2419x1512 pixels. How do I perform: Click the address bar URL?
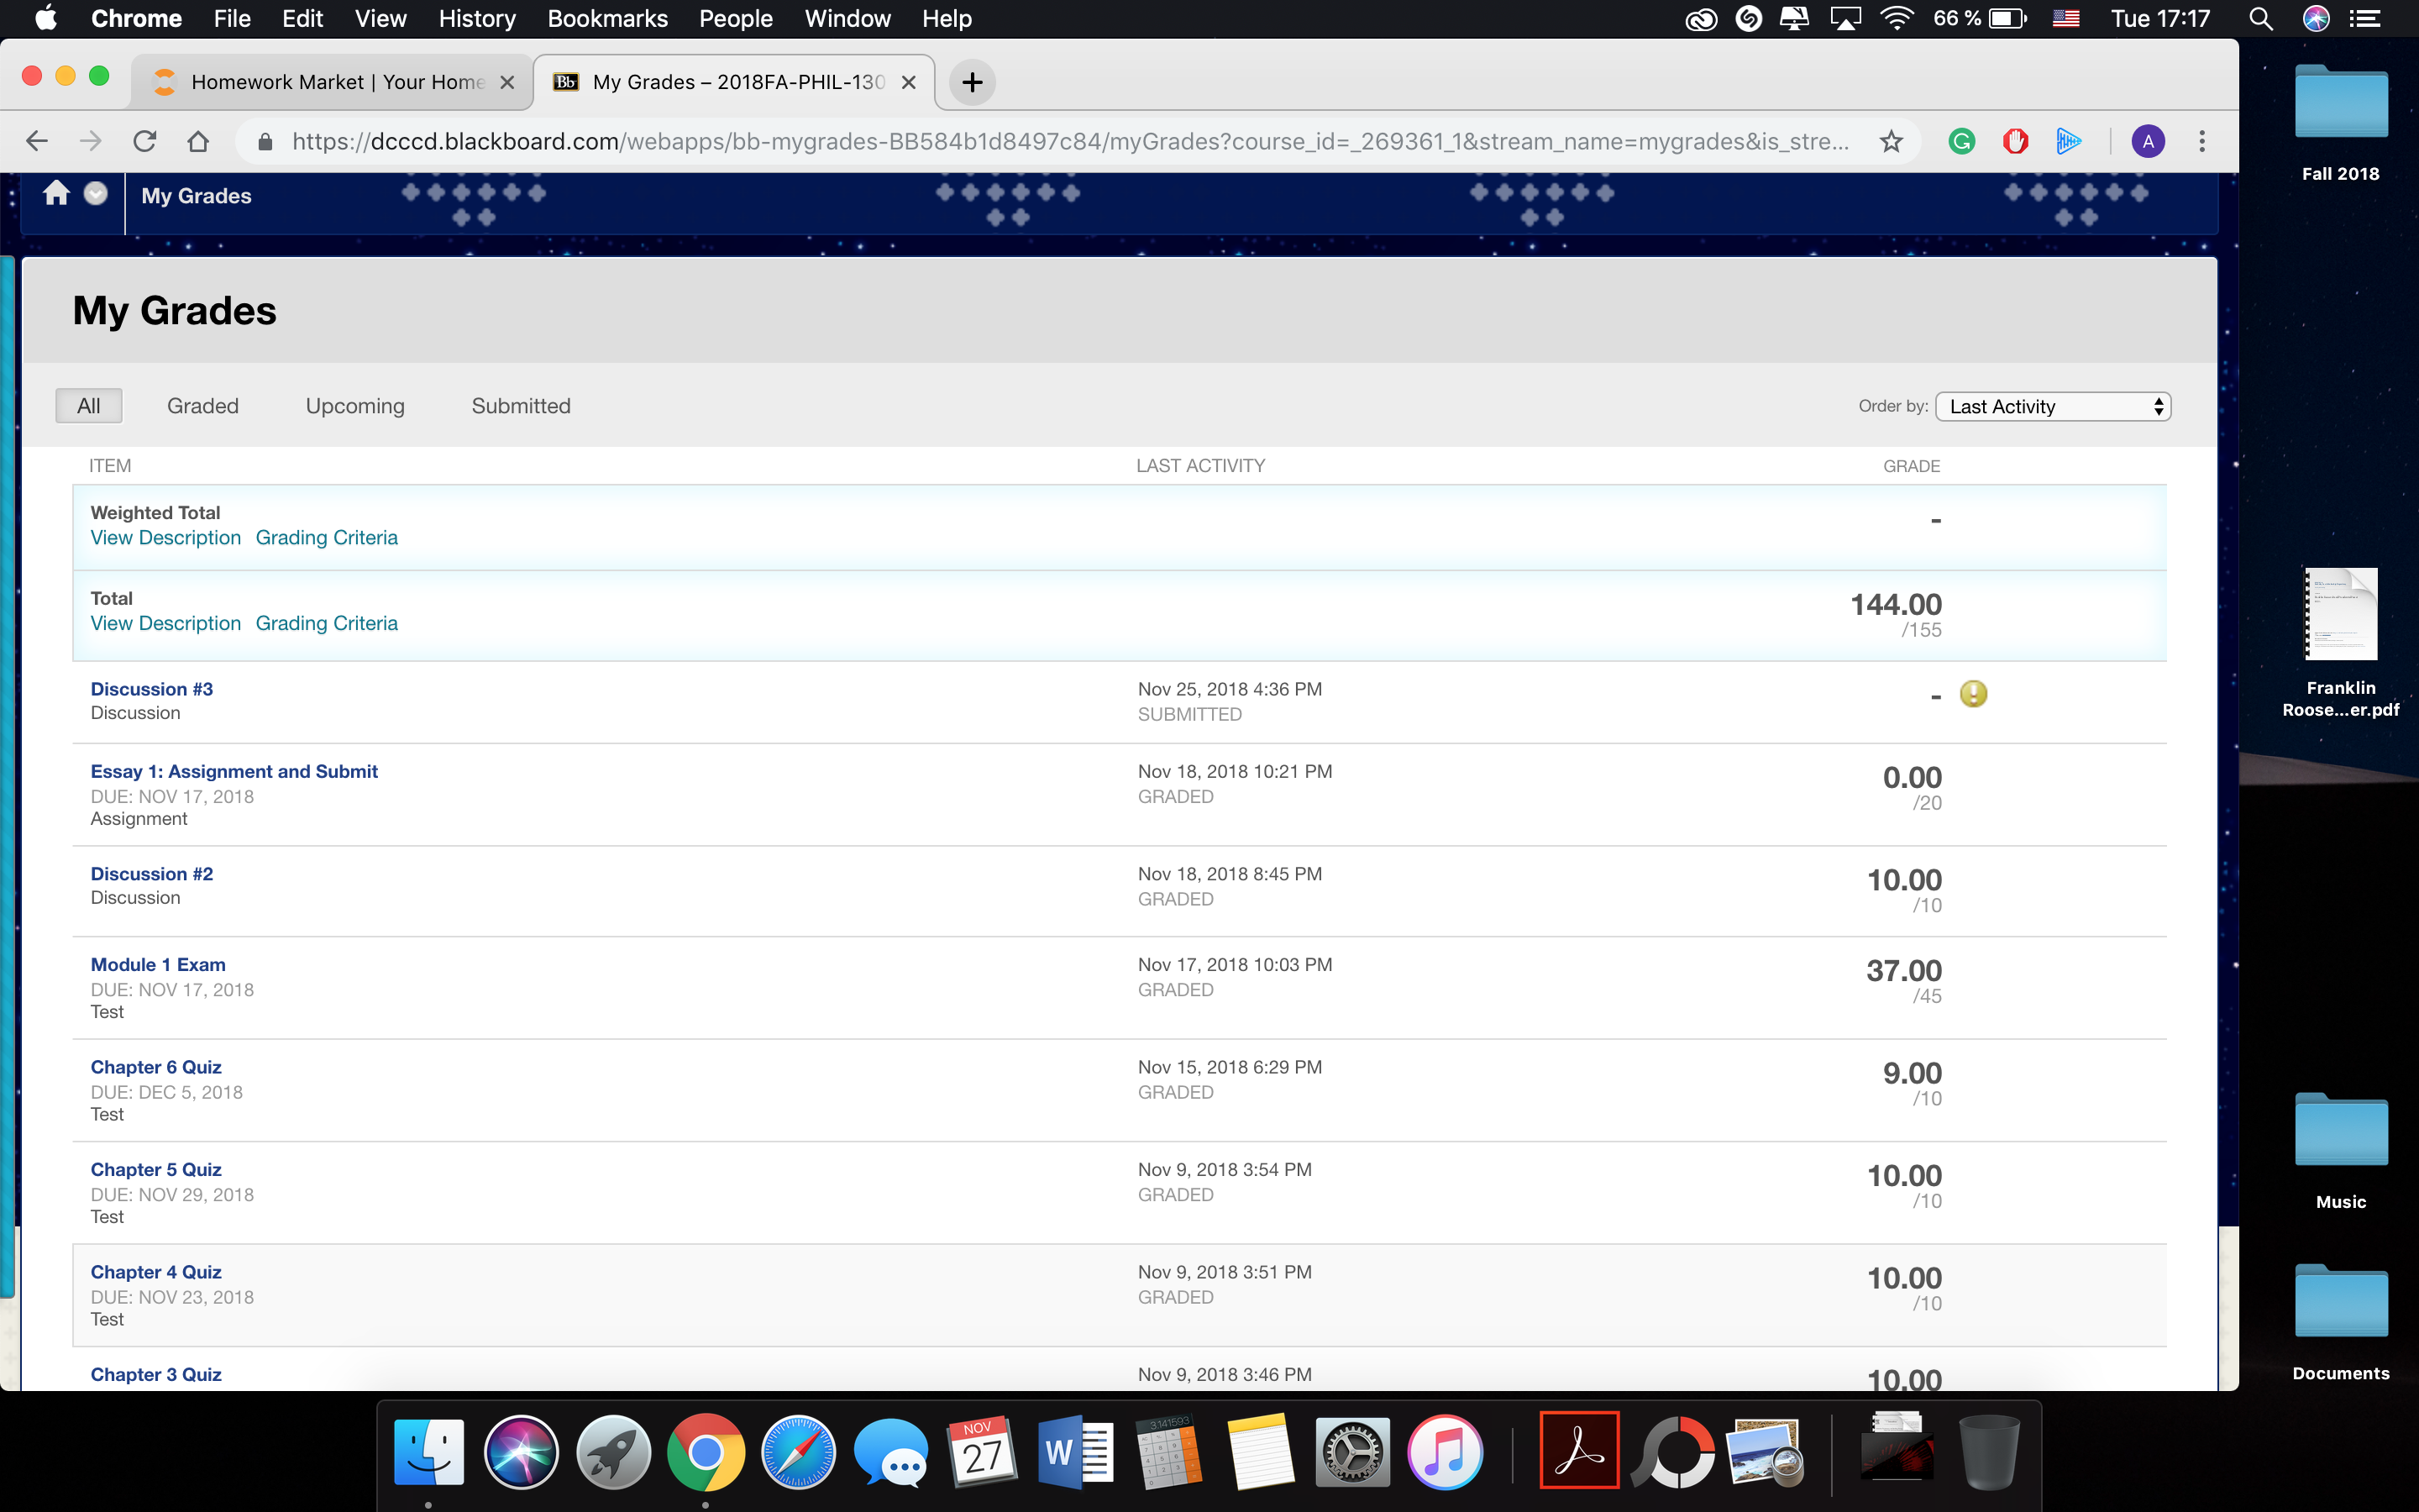pyautogui.click(x=1069, y=141)
